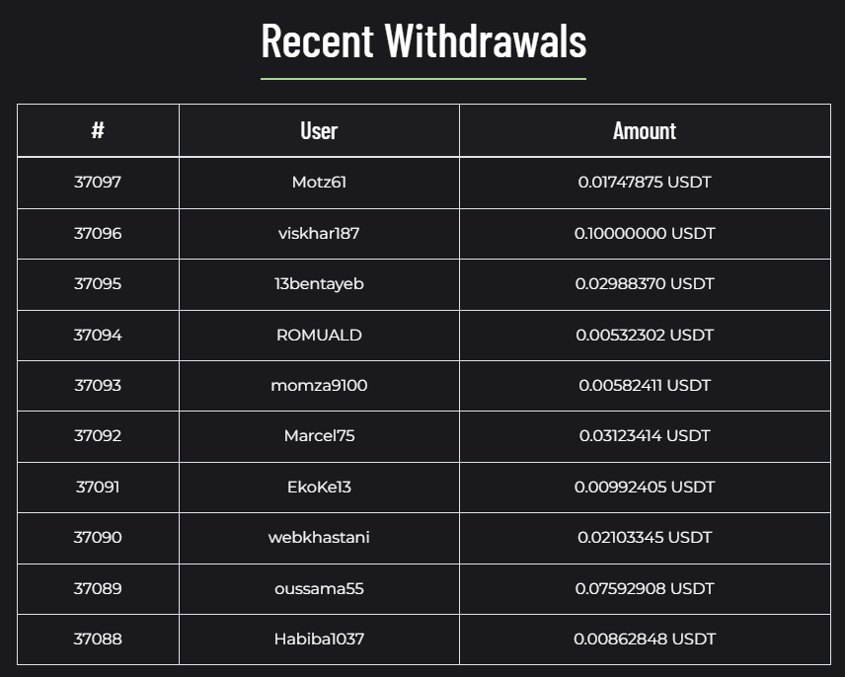Select withdrawal number 37088
Viewport: 845px width, 677px height.
[98, 639]
